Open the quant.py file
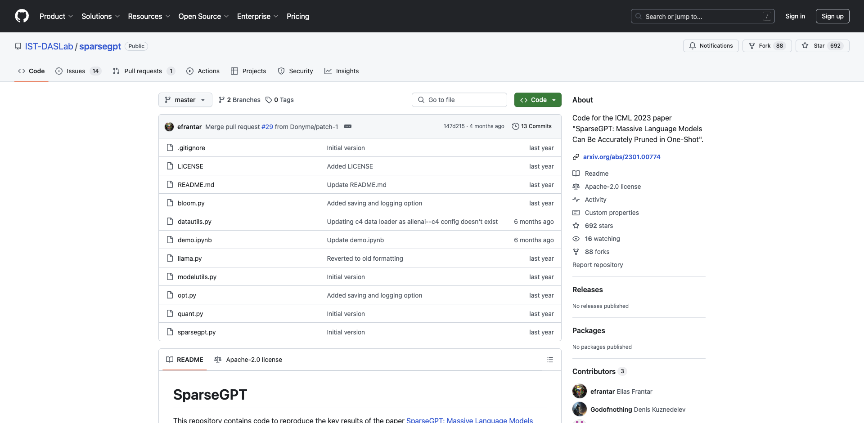The width and height of the screenshot is (864, 423). coord(190,314)
